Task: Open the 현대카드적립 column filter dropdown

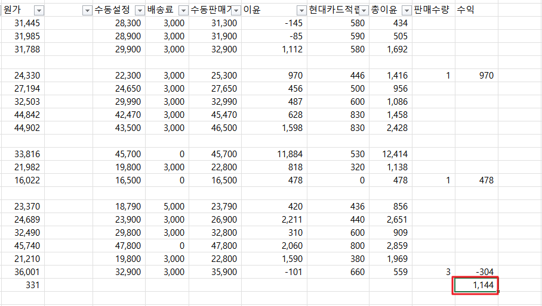Action: (x=364, y=11)
